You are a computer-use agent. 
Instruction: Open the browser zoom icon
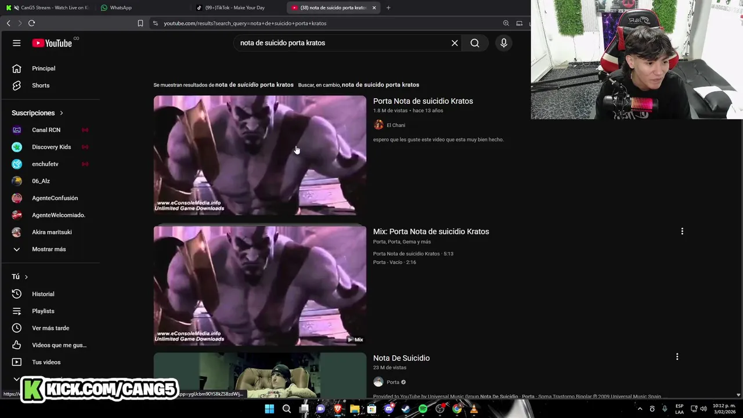pos(506,23)
